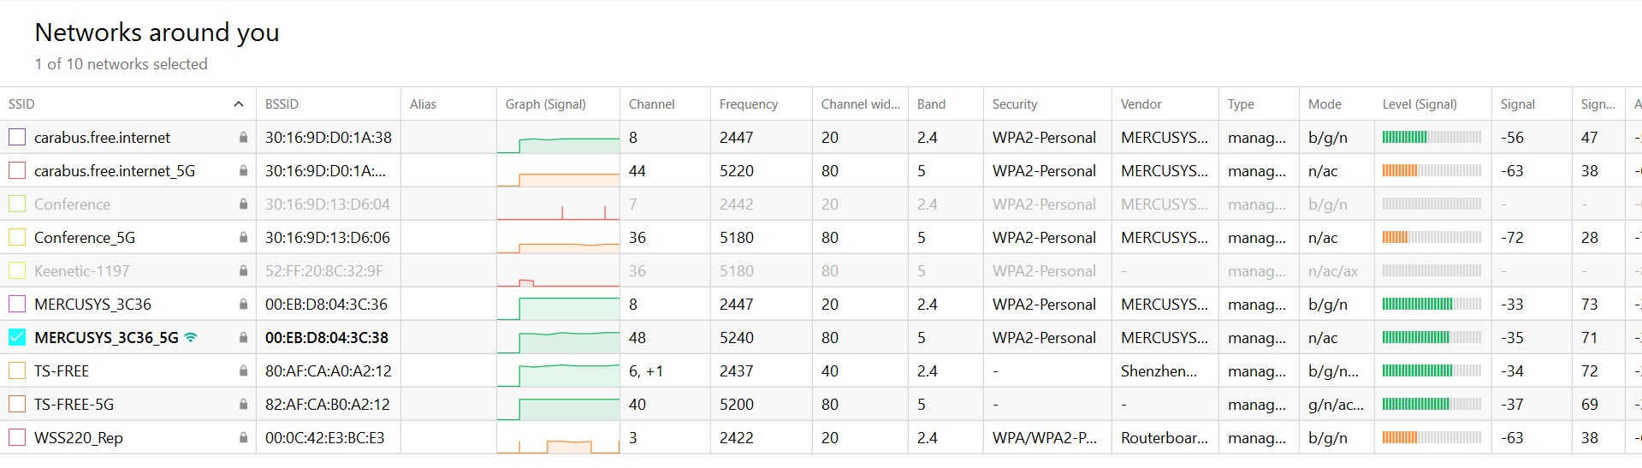This screenshot has height=468, width=1642.
Task: Click the lock icon for MERCUSYS_3C36
Action: [243, 305]
